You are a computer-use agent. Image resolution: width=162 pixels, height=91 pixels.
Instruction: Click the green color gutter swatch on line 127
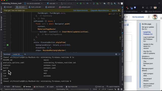point(8,45)
